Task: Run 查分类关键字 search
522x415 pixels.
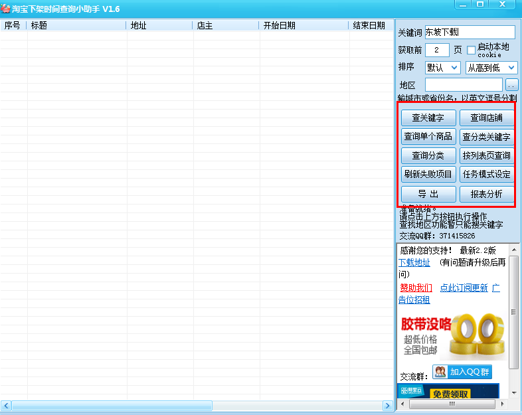Action: click(486, 136)
